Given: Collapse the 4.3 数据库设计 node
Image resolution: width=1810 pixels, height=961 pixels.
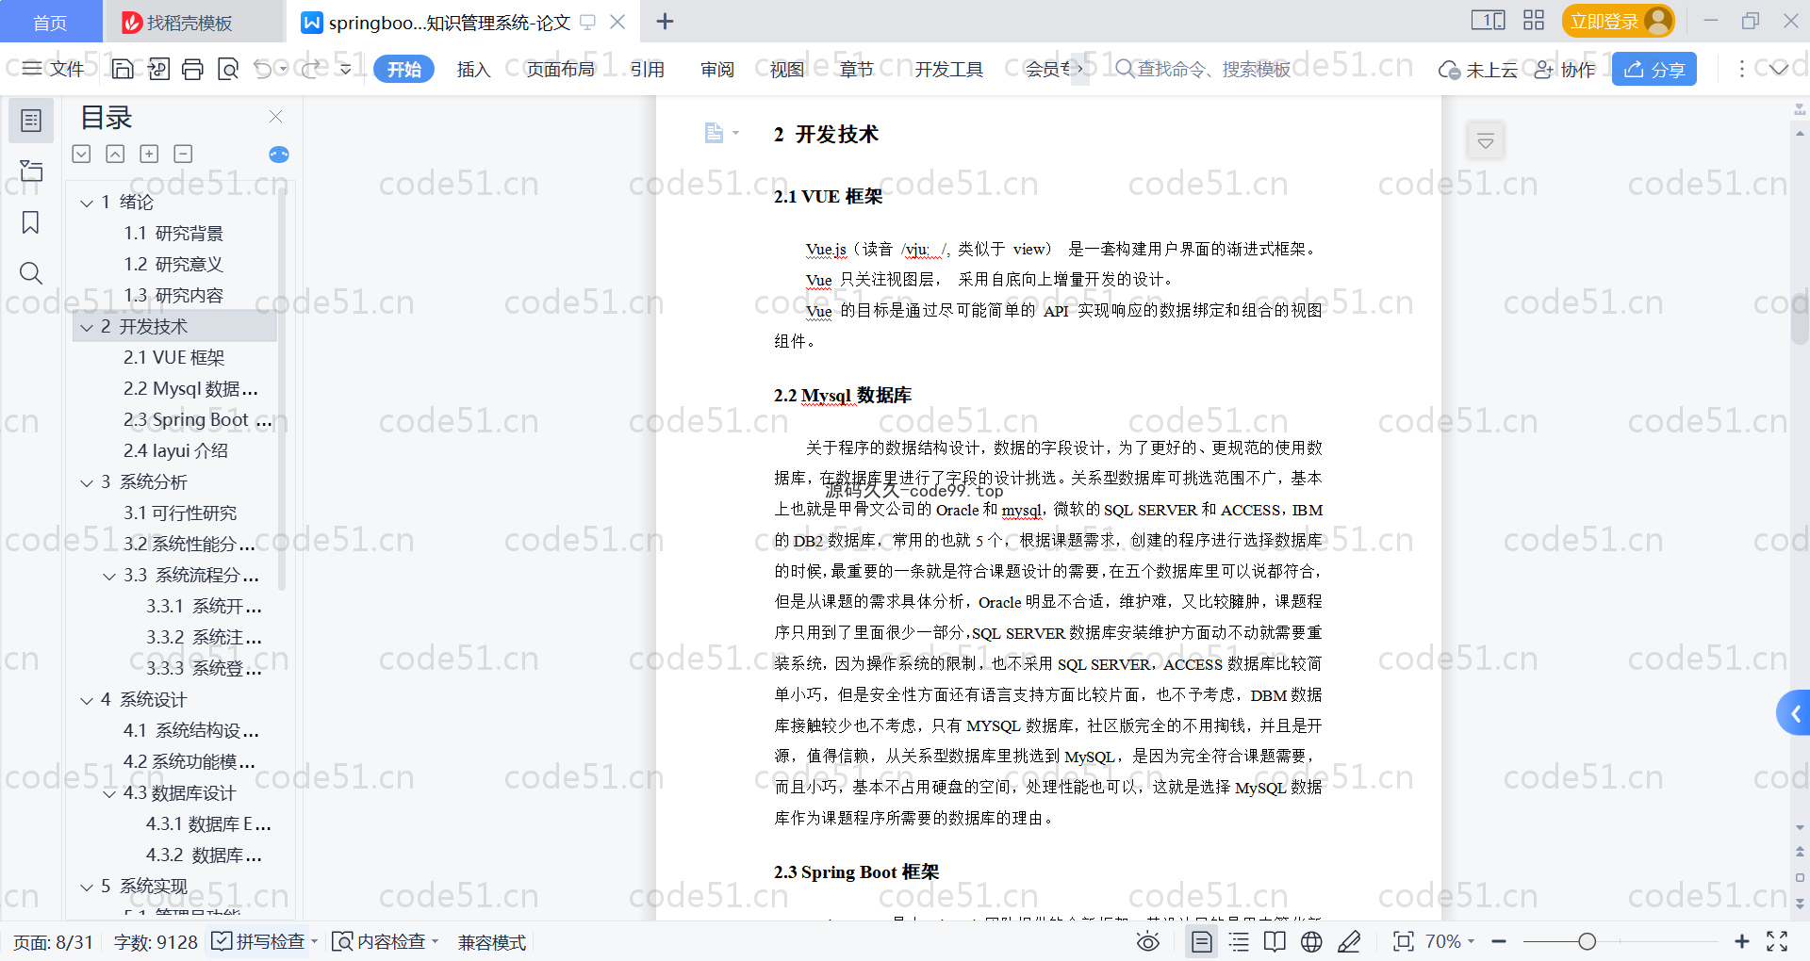Looking at the screenshot, I should tap(109, 793).
